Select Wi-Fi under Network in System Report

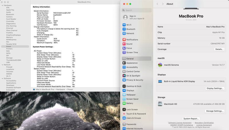(8, 76)
